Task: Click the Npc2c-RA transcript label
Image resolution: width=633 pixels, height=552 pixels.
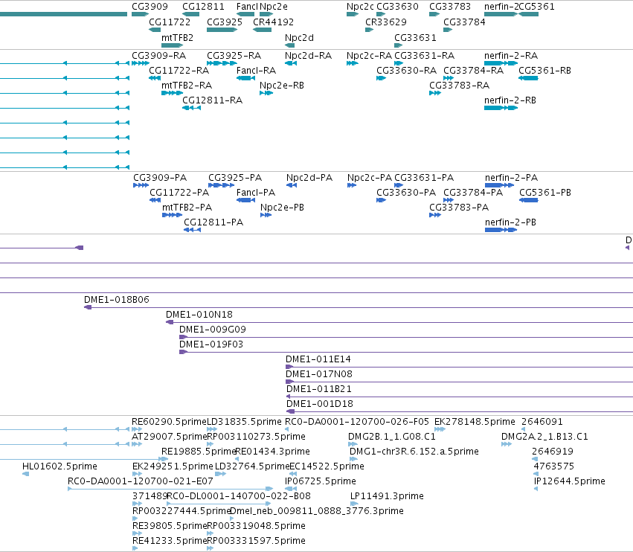Action: click(x=369, y=55)
